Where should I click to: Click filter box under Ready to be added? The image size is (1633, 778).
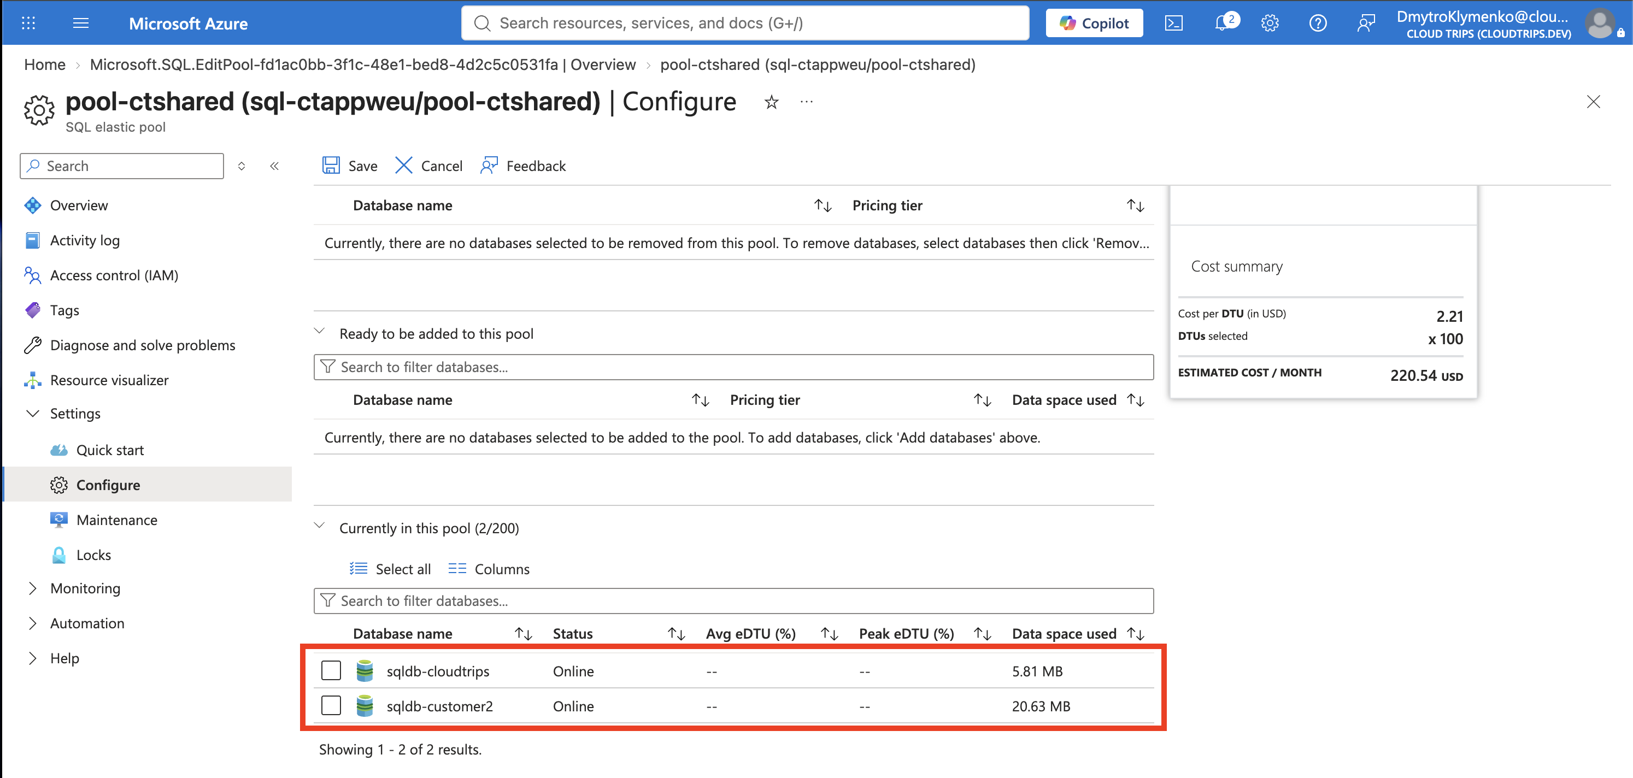pos(733,367)
